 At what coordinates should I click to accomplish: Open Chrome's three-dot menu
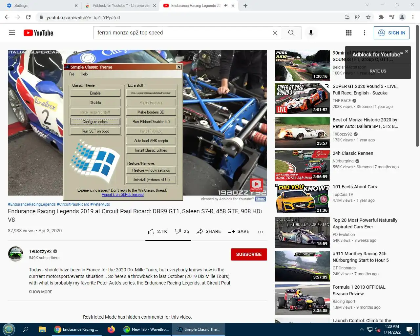tap(413, 17)
